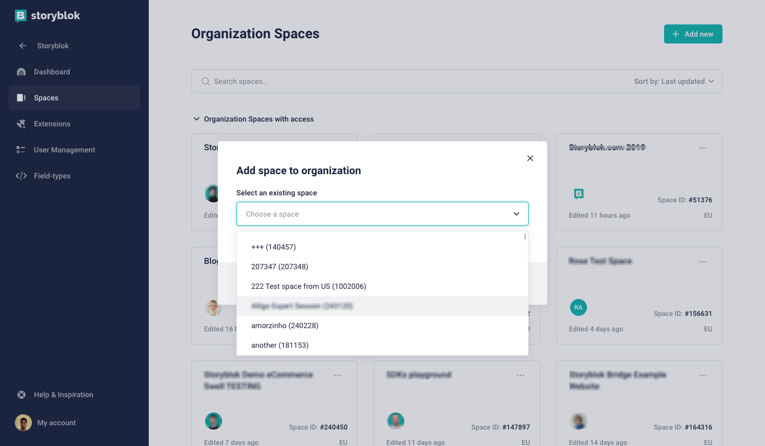Select the another (181153) option
This screenshot has width=765, height=446.
pos(382,345)
